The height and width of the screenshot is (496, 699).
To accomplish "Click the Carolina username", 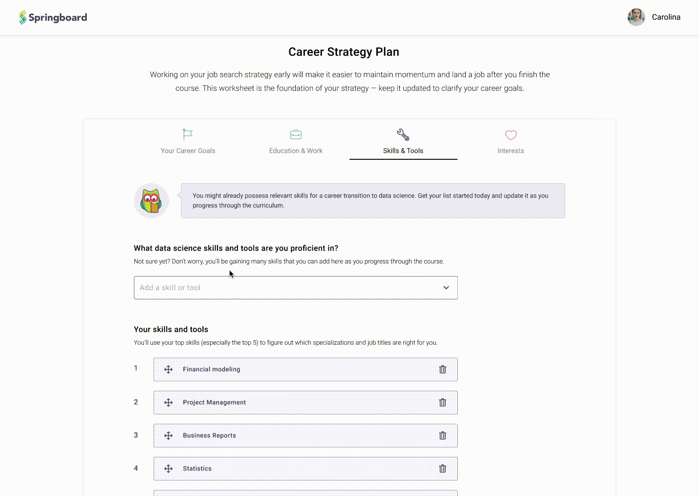I will pyautogui.click(x=666, y=17).
